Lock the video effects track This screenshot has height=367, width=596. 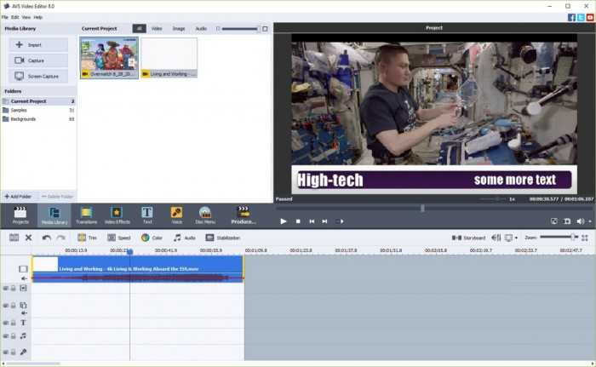click(13, 289)
